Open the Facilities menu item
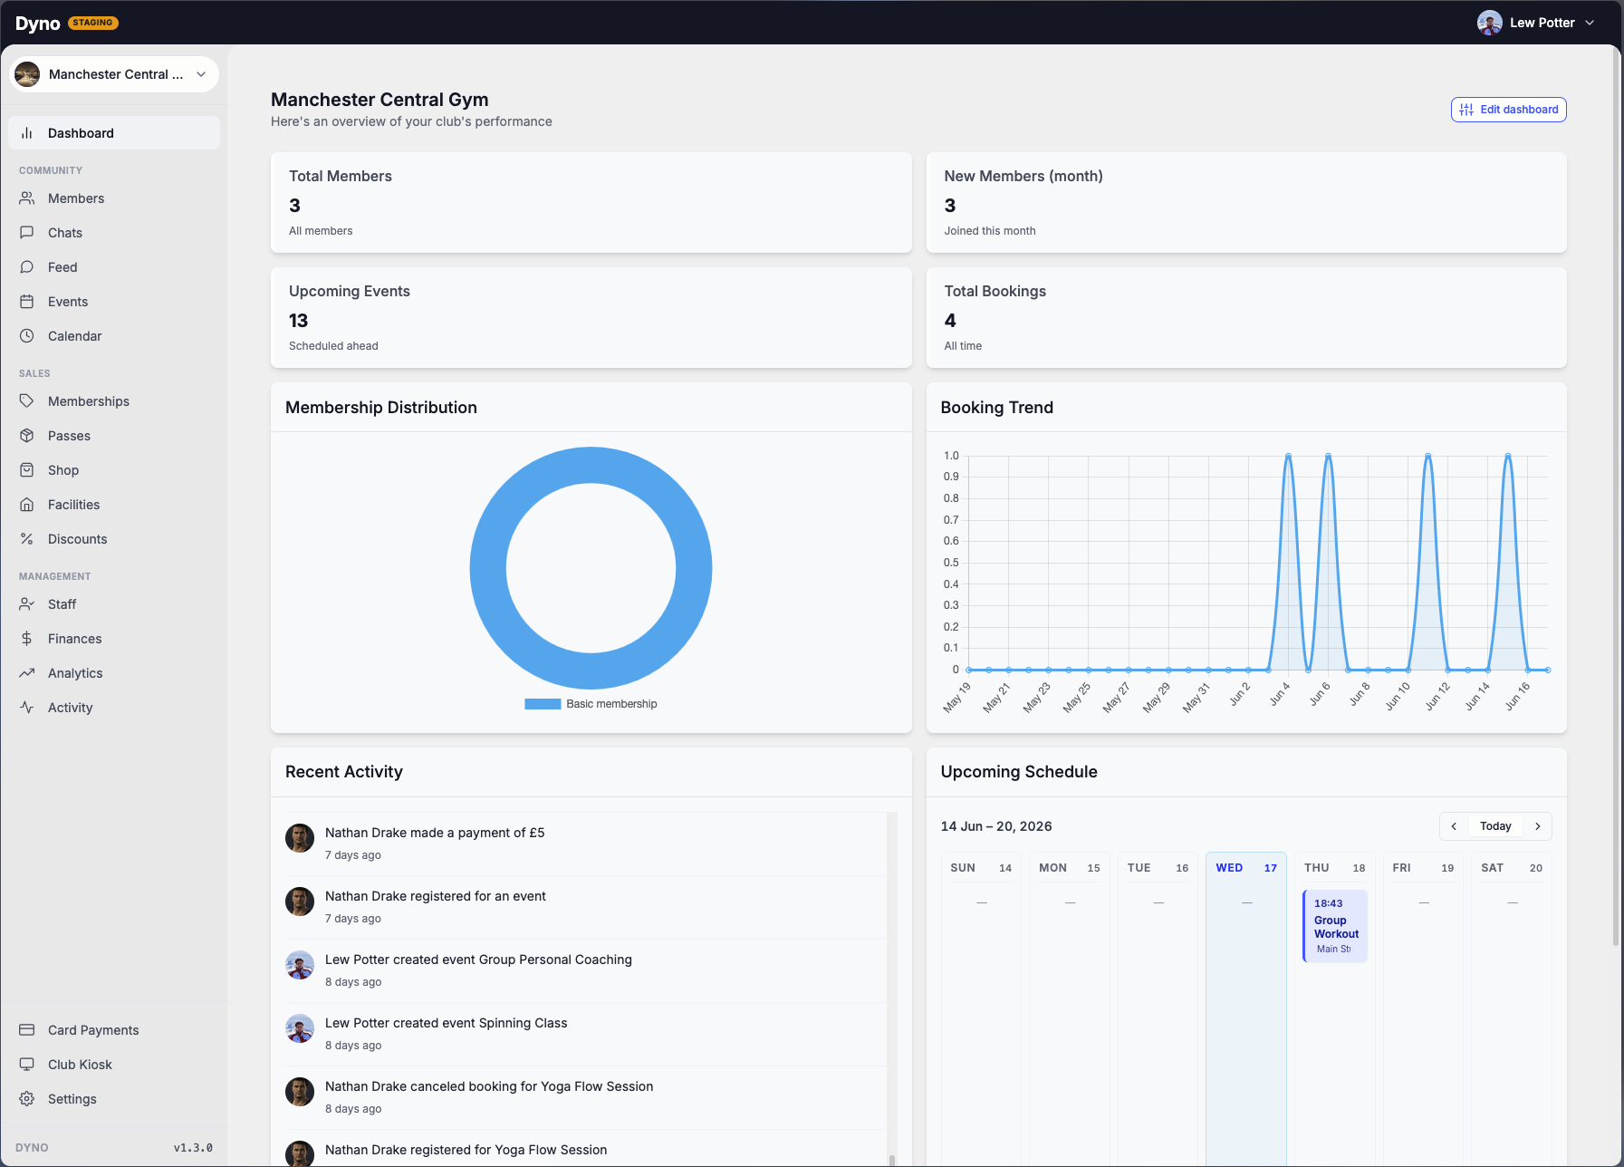1624x1167 pixels. coord(114,505)
